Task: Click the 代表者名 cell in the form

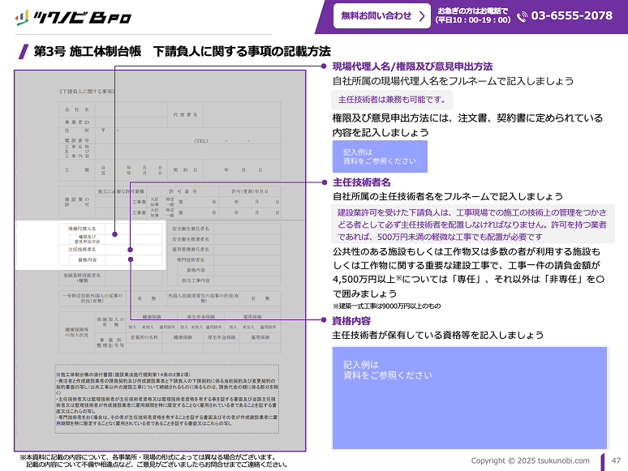Action: (186, 115)
